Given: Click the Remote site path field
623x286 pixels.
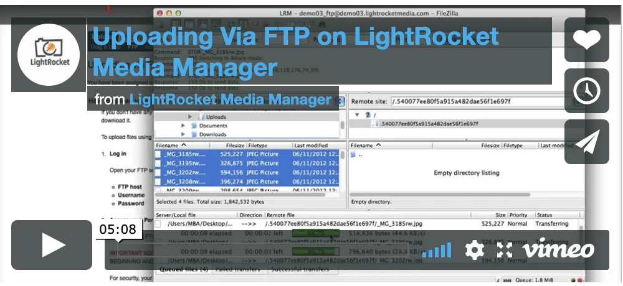Looking at the screenshot, I should click(x=481, y=101).
